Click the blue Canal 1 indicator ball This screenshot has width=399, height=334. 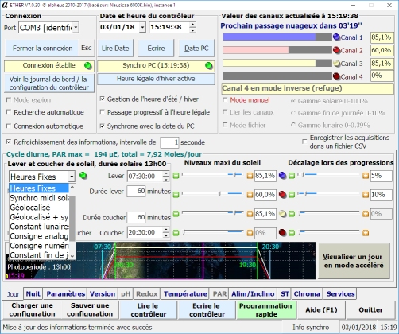(336, 37)
